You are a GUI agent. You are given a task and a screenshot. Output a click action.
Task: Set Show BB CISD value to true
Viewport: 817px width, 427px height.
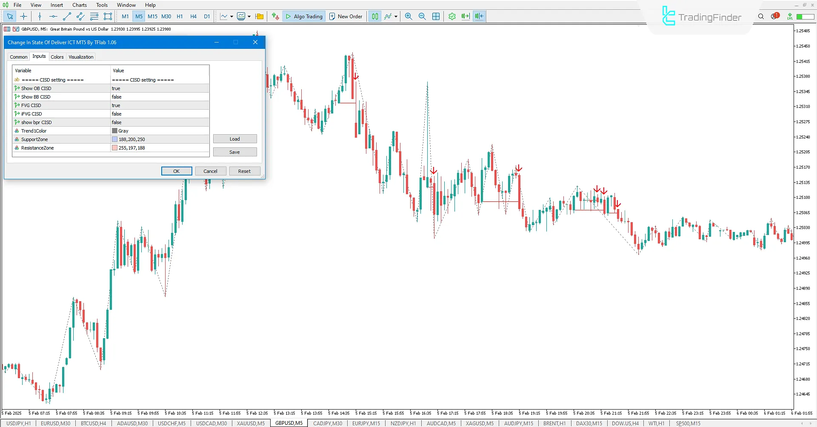point(159,96)
